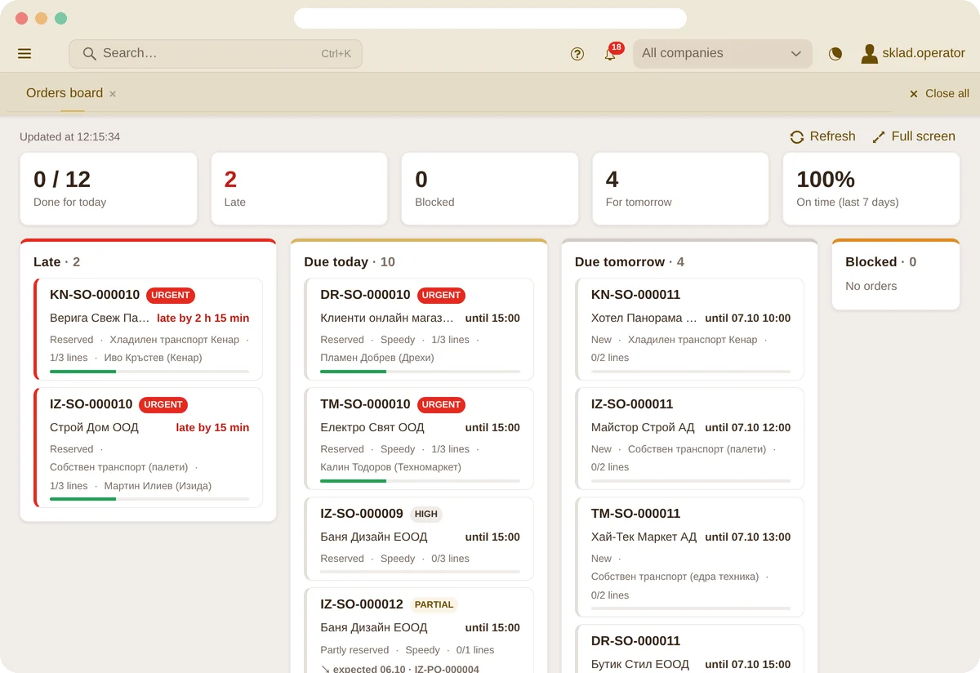Click the URGENT badge on KN-SO-000010
The width and height of the screenshot is (980, 673).
click(x=171, y=295)
